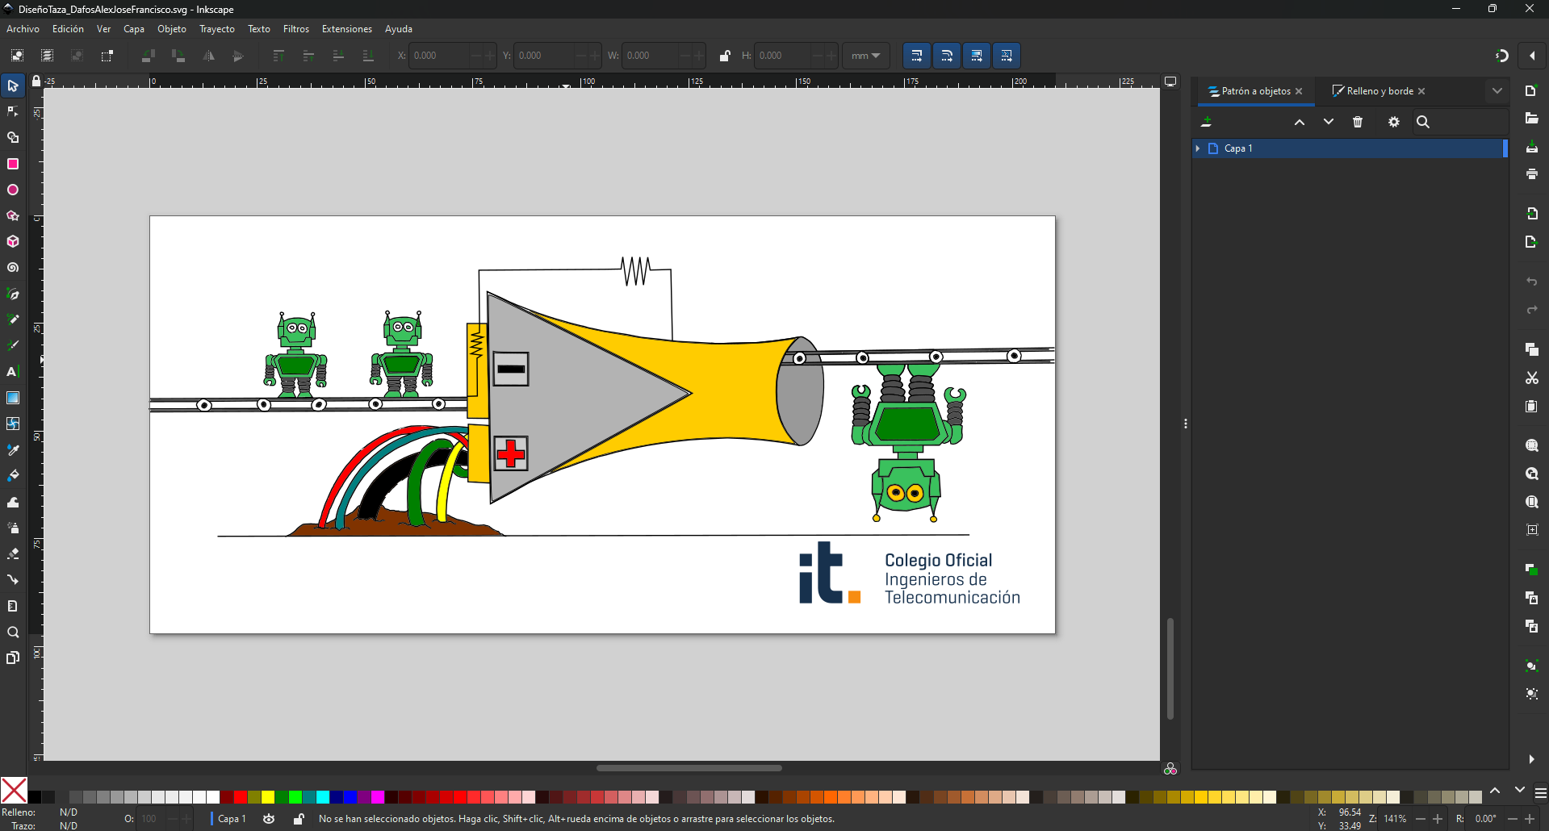Select the Calligraphy tool

click(13, 345)
